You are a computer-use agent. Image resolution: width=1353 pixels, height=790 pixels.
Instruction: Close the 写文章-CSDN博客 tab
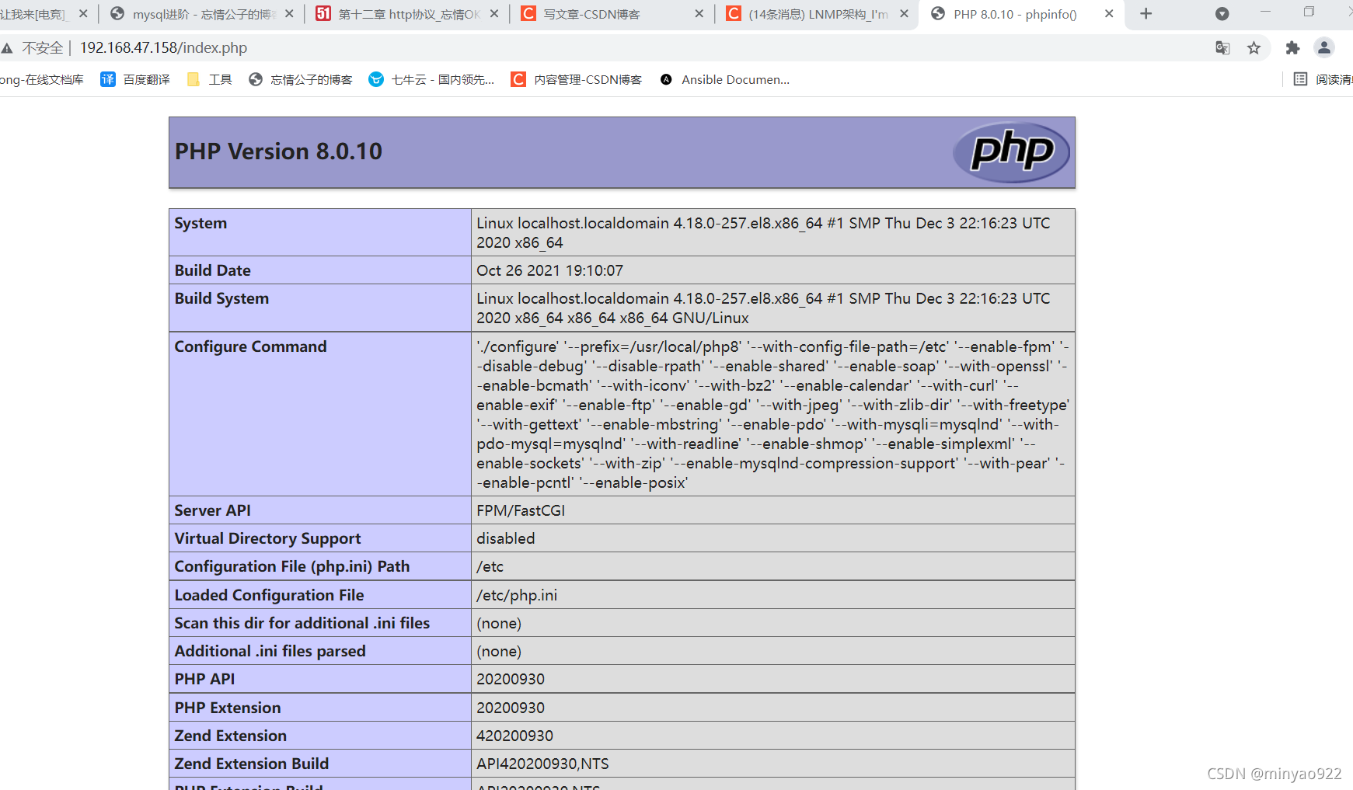tap(699, 14)
